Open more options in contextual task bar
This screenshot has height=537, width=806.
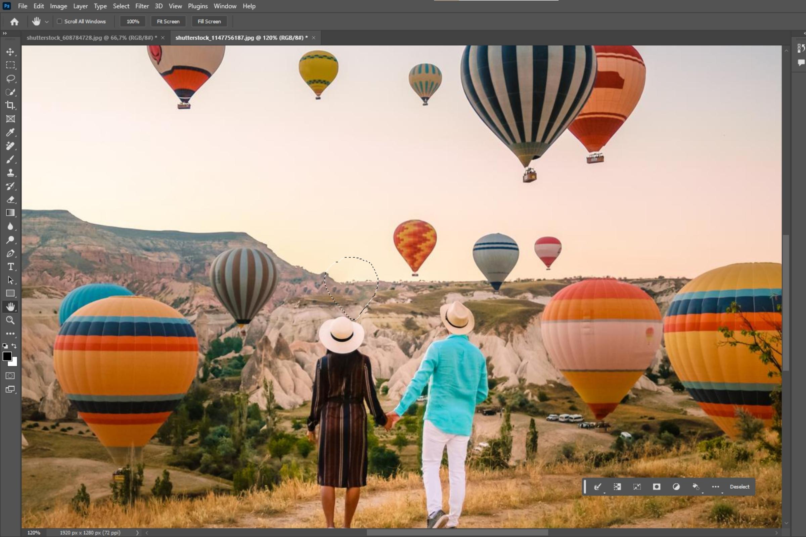pos(716,487)
